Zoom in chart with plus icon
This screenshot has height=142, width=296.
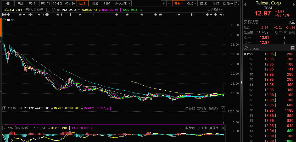pyautogui.click(x=164, y=3)
